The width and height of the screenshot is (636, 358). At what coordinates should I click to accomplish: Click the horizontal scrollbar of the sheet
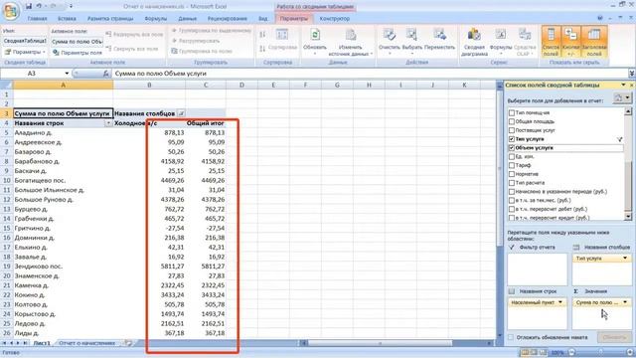click(380, 343)
